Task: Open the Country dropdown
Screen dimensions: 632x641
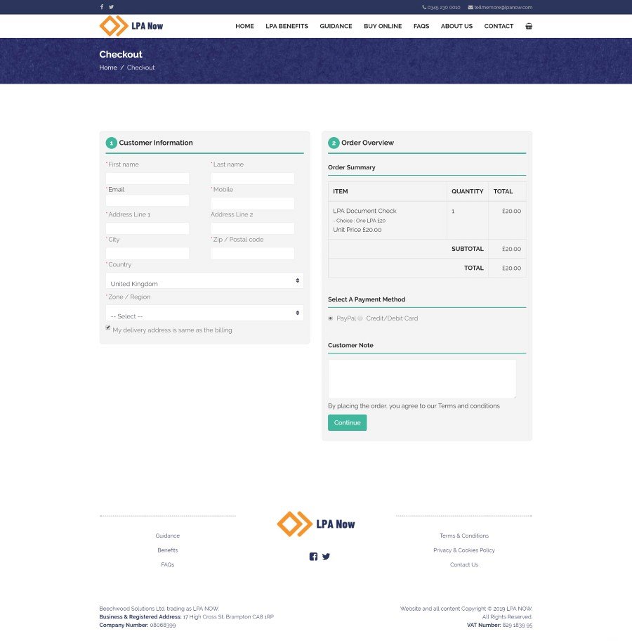Action: [204, 280]
